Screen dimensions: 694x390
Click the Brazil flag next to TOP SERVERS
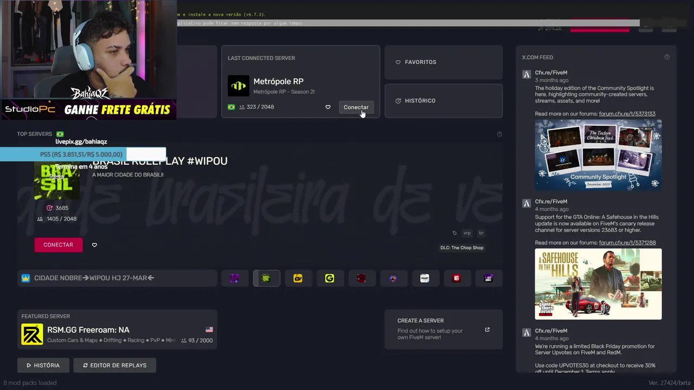tap(60, 134)
